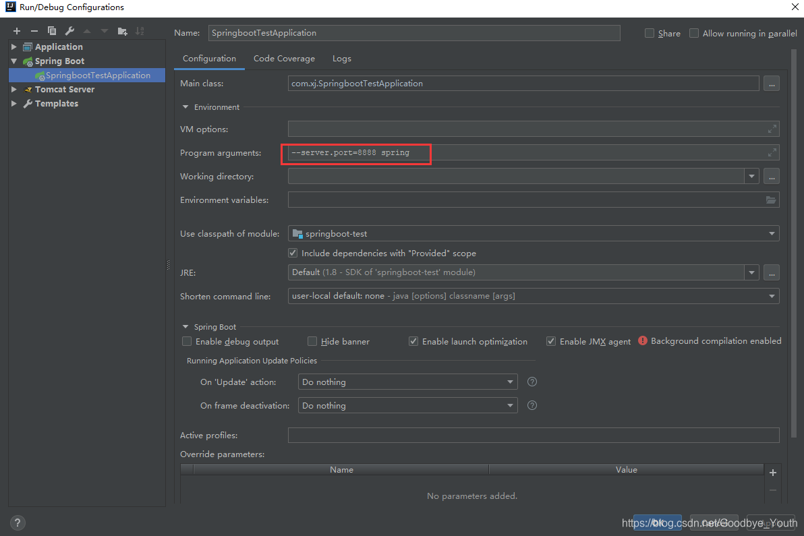Open On 'Update' action dropdown

coord(510,382)
